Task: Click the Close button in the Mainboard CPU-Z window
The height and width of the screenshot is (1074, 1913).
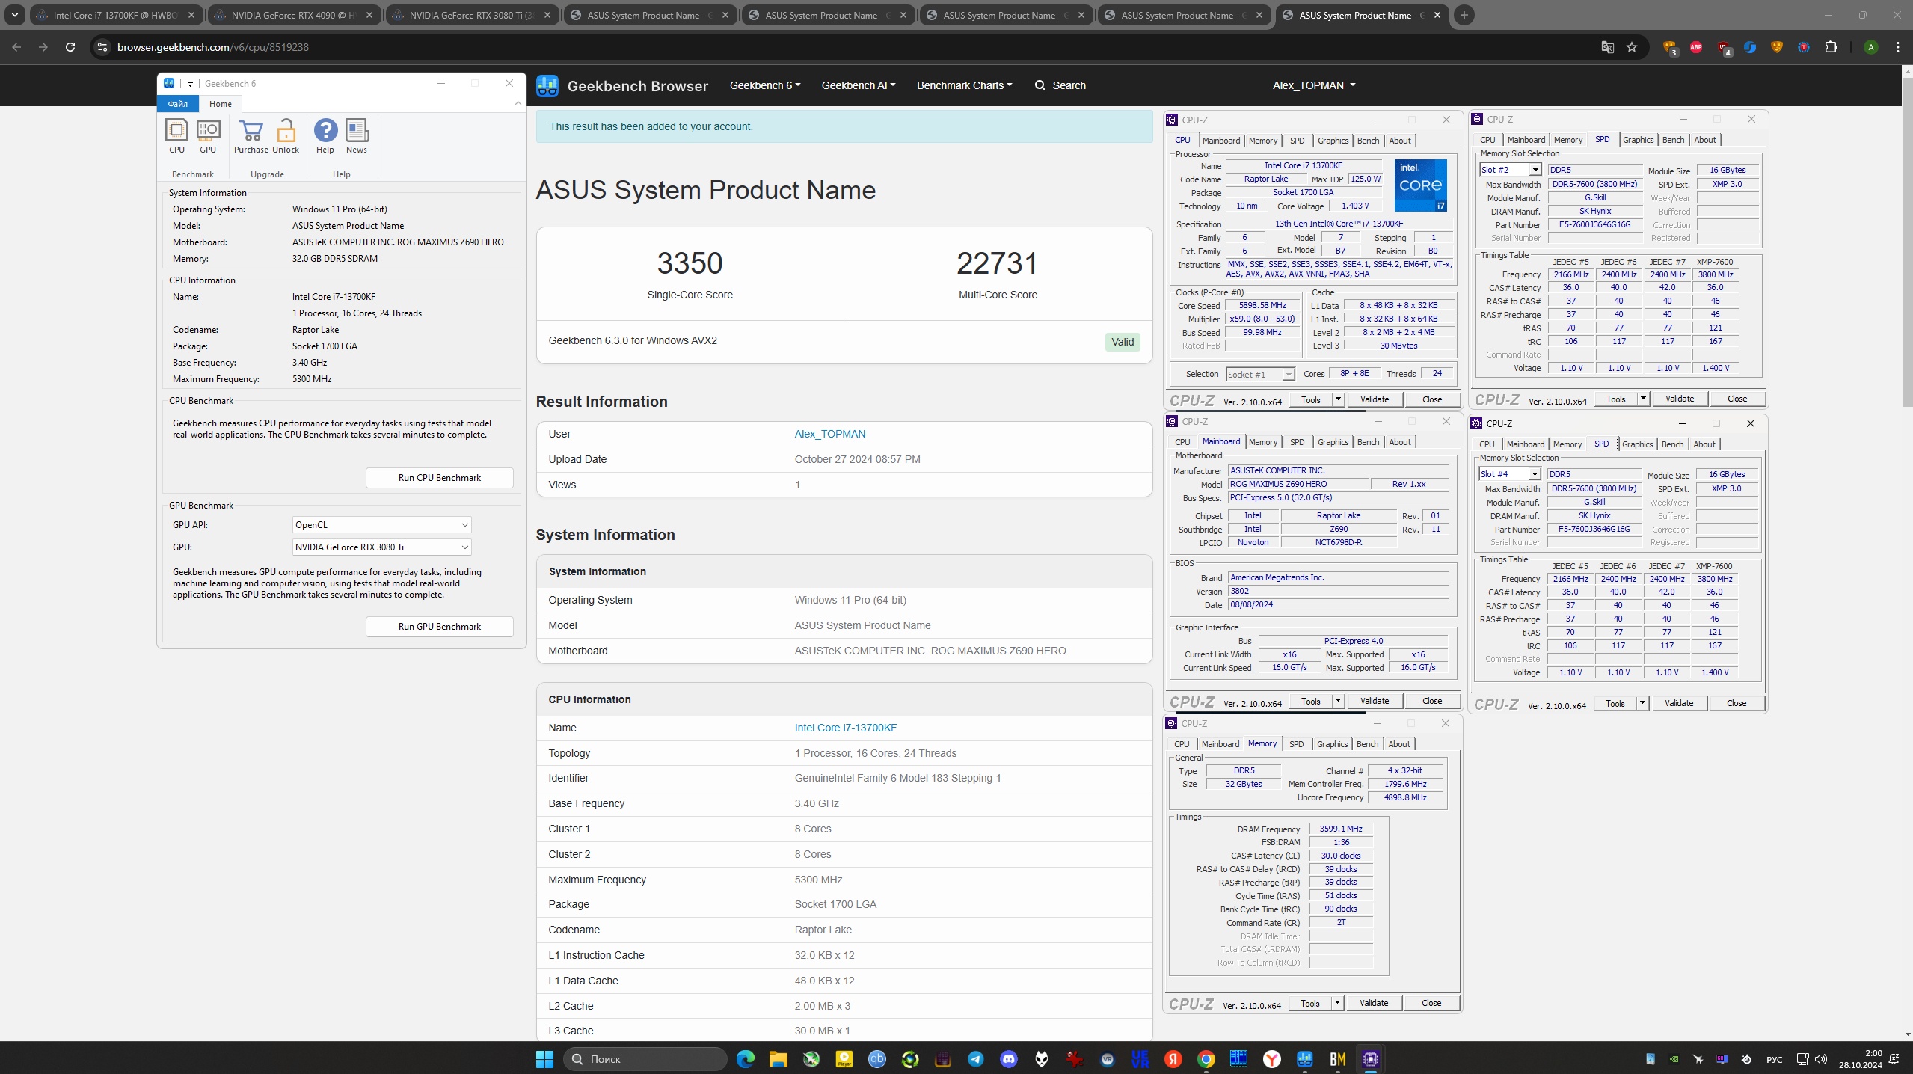Action: coord(1432,701)
